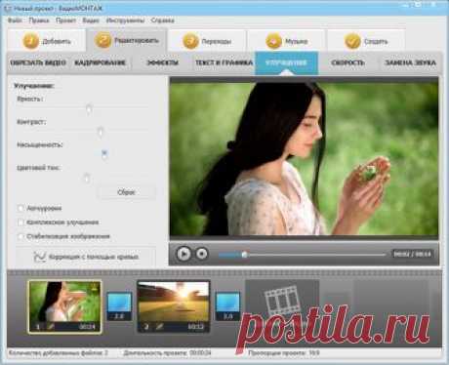The height and width of the screenshot is (365, 449).
Task: Open Коррекция с помощью кривых curves button
Action: click(86, 257)
